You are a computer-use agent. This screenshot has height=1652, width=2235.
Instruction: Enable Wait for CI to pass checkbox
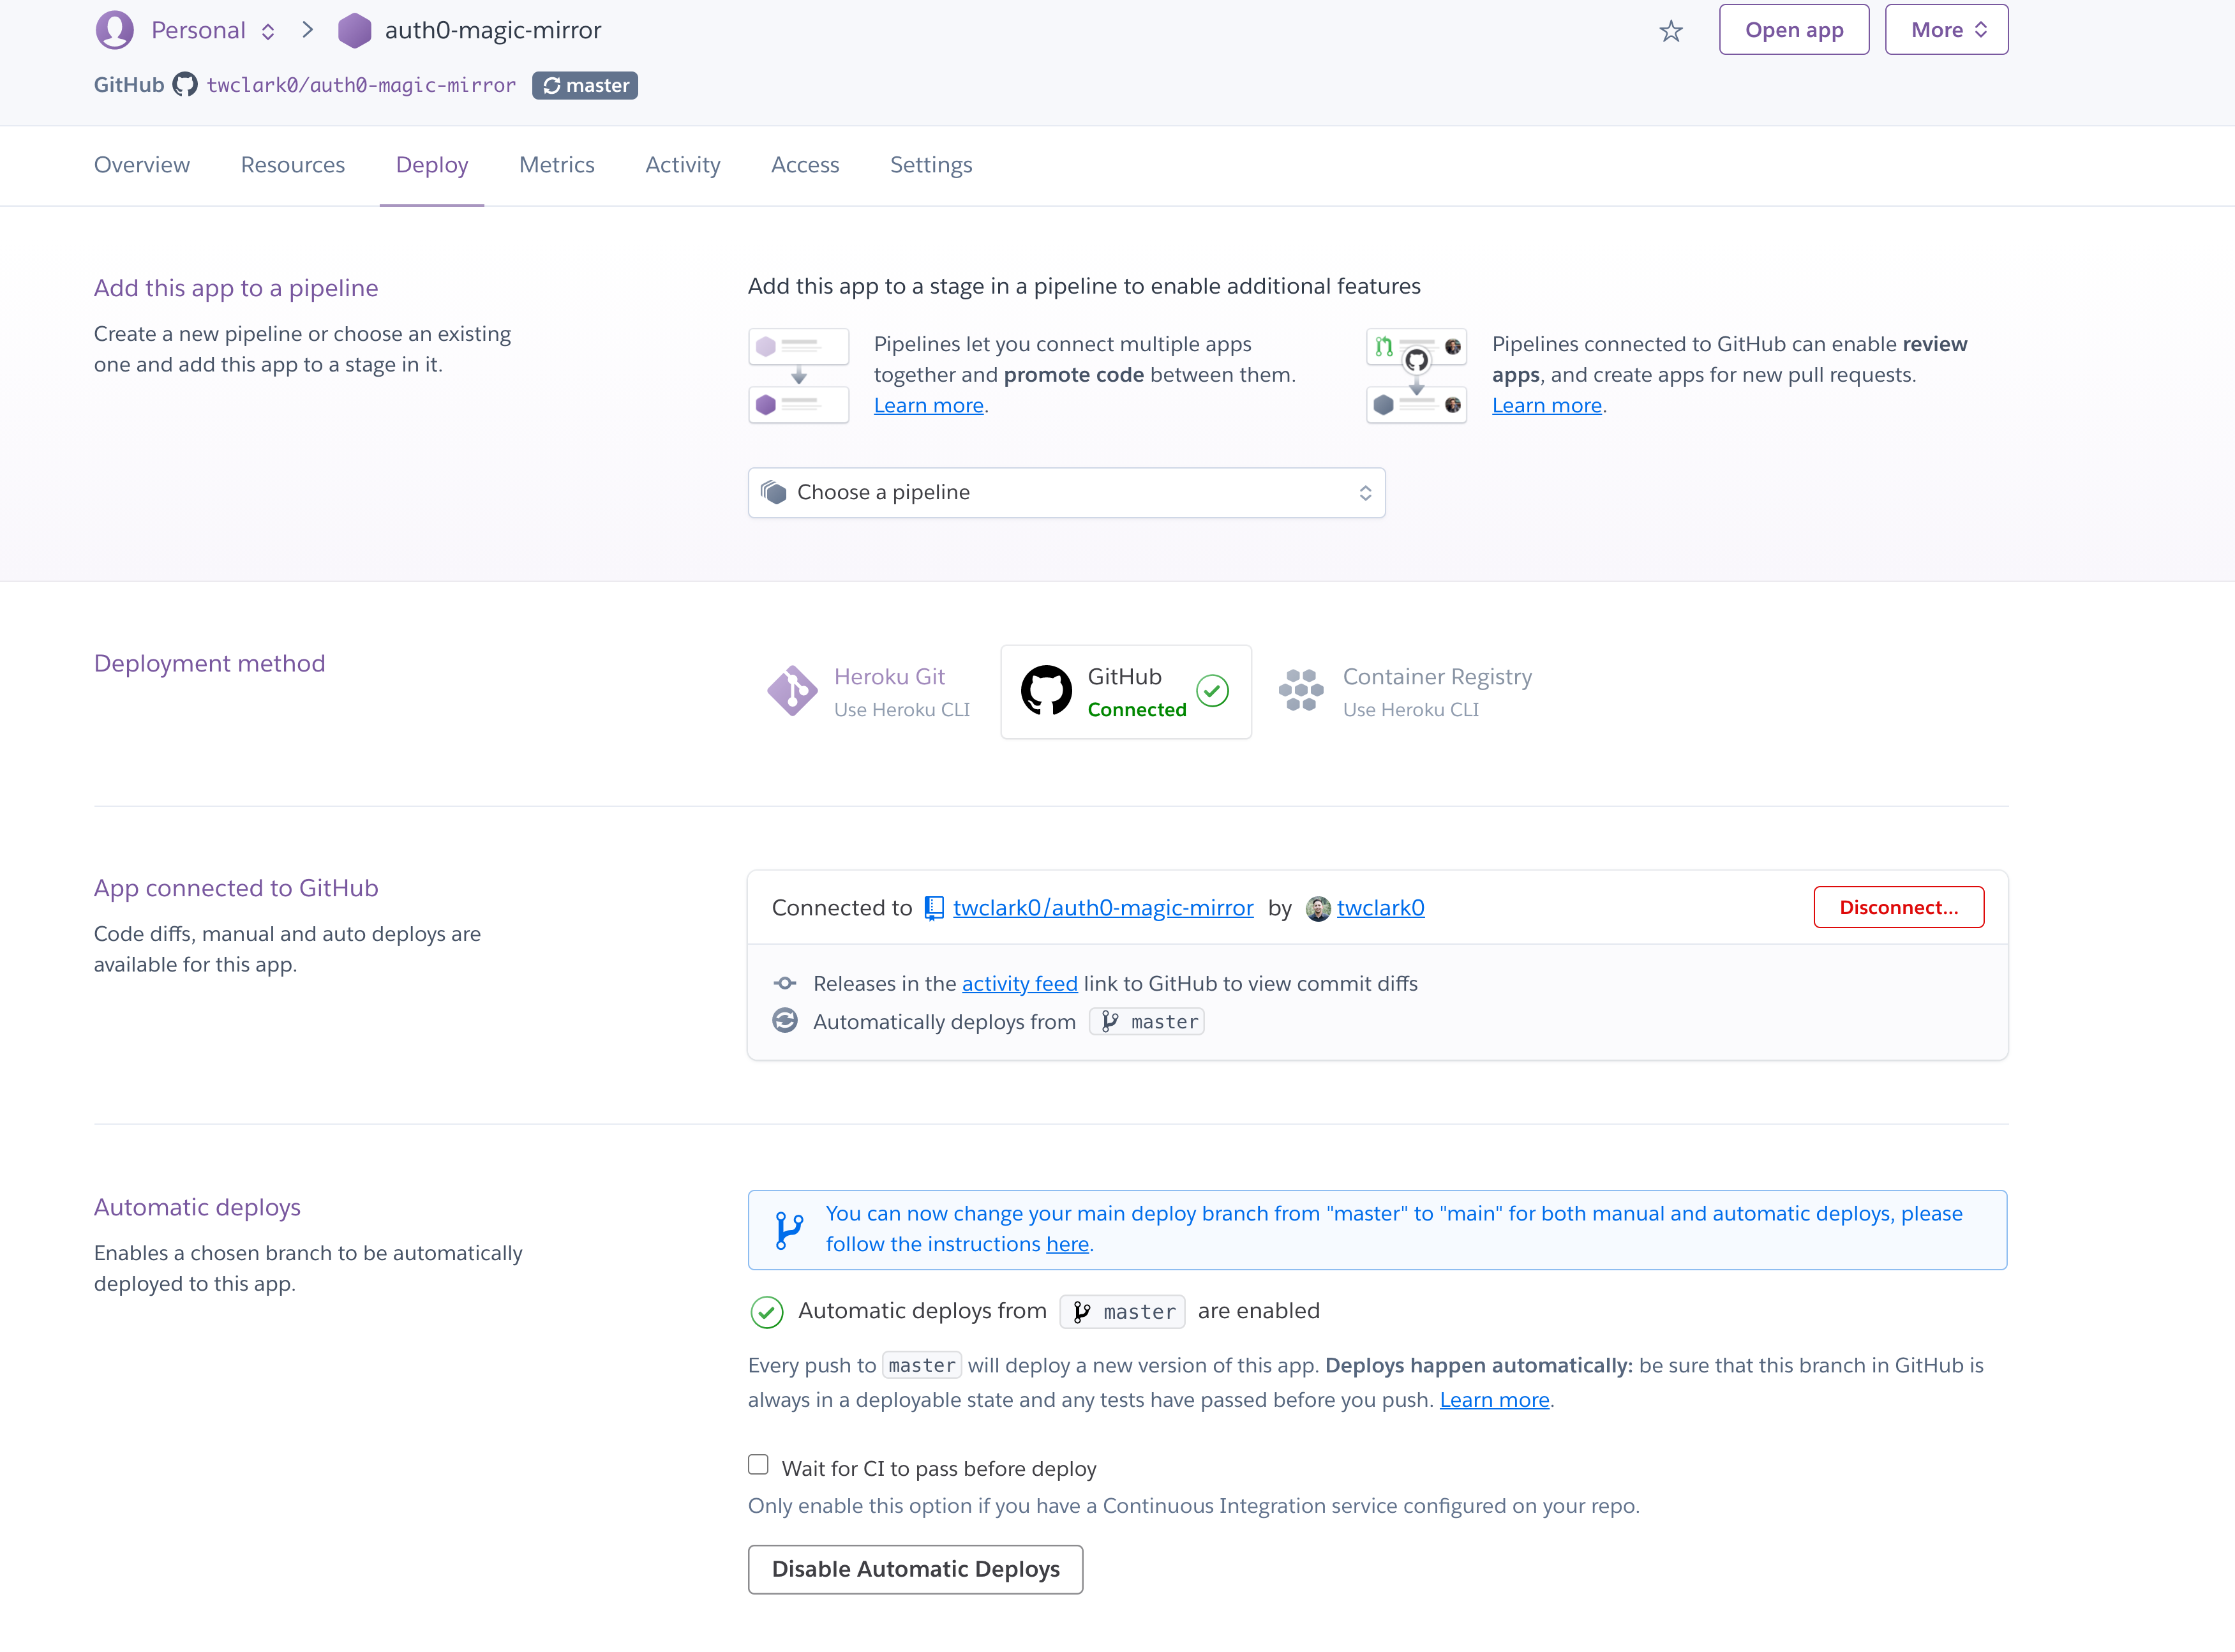click(759, 1465)
